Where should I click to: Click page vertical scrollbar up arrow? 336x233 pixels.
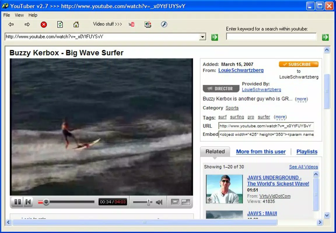pos(327,50)
